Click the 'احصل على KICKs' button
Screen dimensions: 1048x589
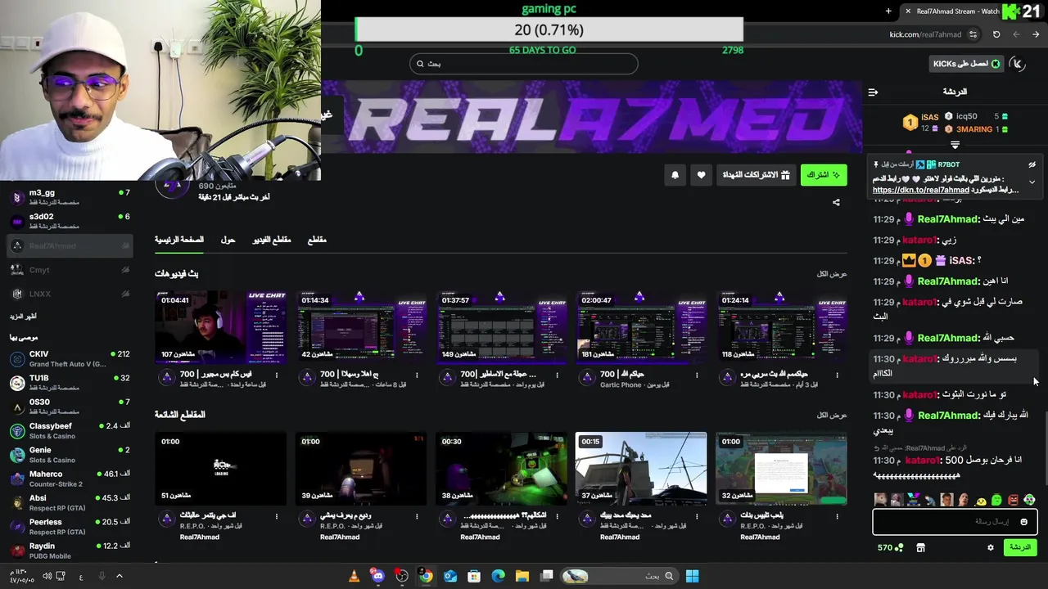tap(967, 64)
